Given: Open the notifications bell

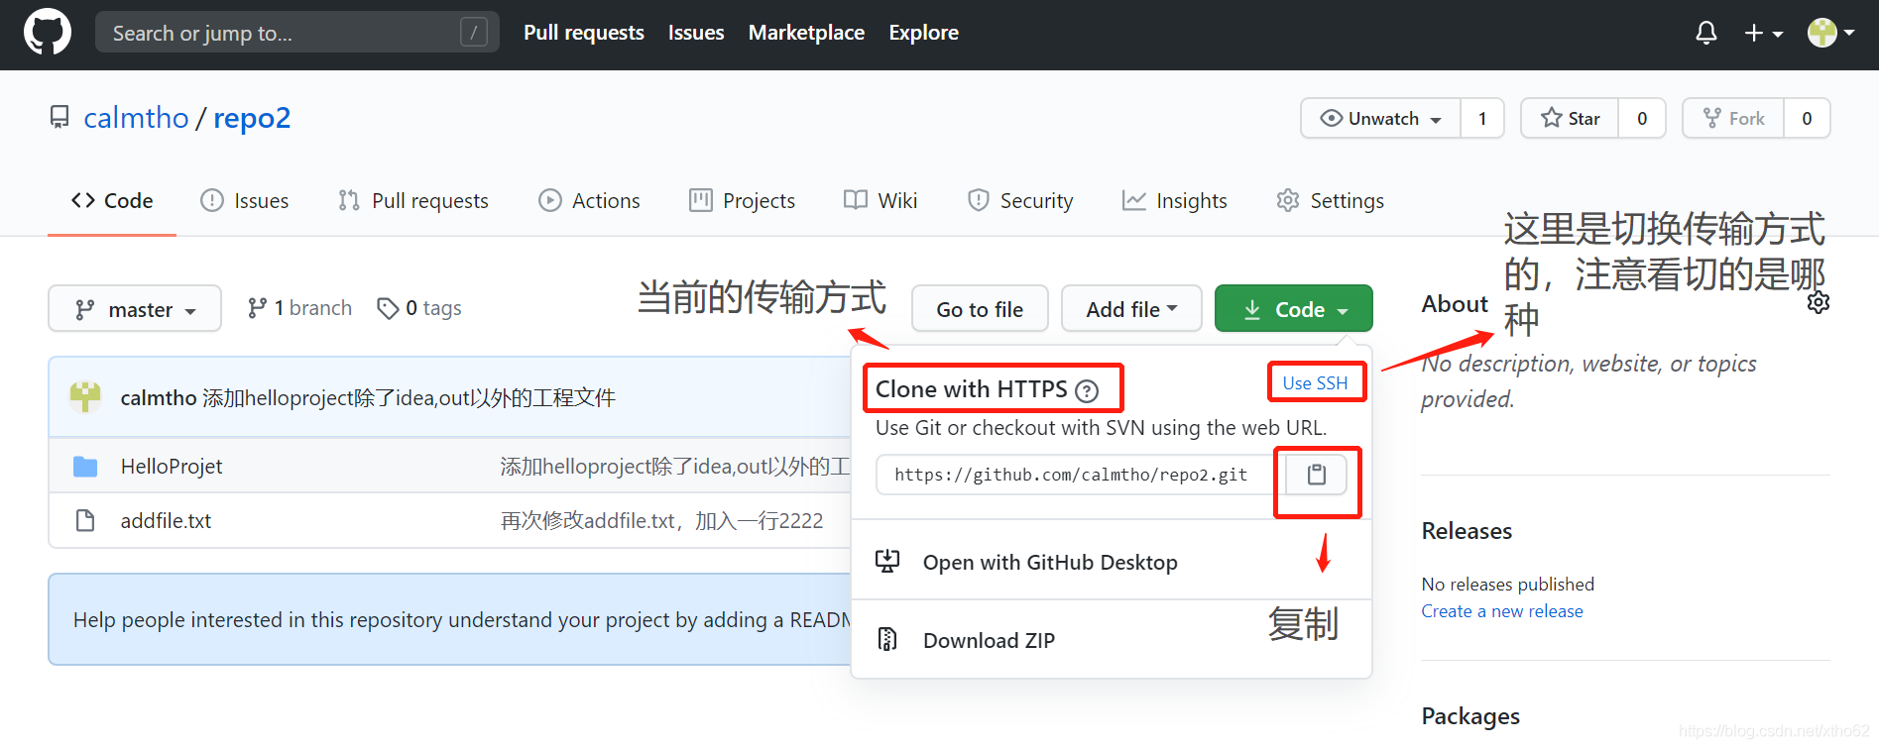Looking at the screenshot, I should [x=1705, y=33].
